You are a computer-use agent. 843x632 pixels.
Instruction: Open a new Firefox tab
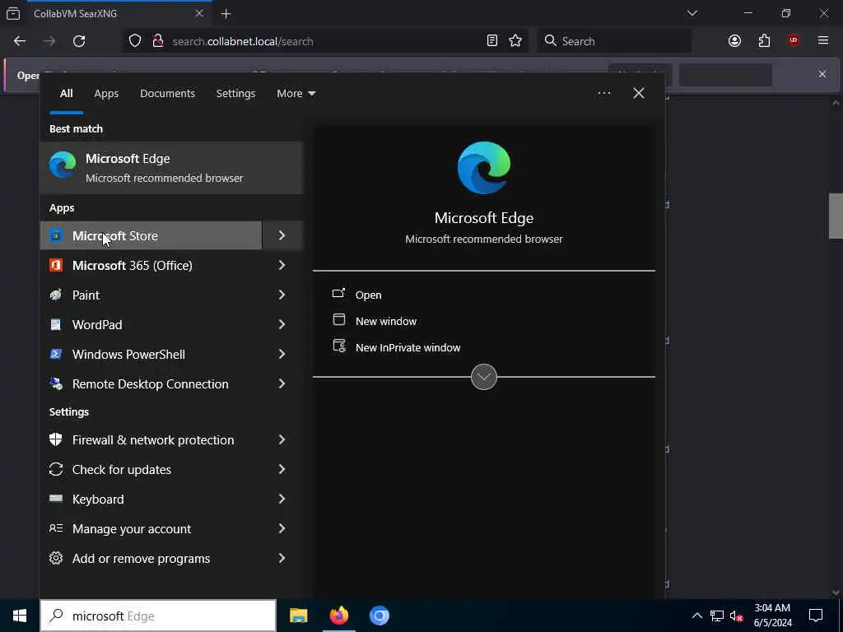pos(226,14)
